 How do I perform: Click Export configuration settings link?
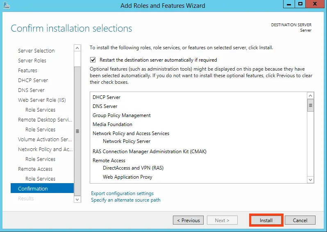tap(122, 193)
